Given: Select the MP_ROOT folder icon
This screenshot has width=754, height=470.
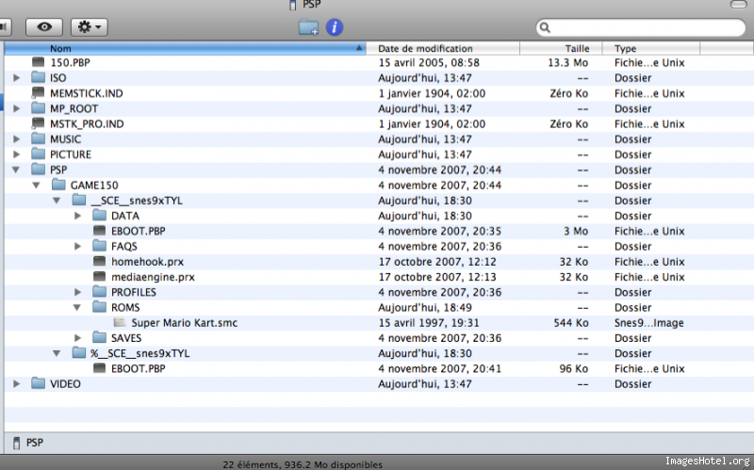Looking at the screenshot, I should pos(38,108).
